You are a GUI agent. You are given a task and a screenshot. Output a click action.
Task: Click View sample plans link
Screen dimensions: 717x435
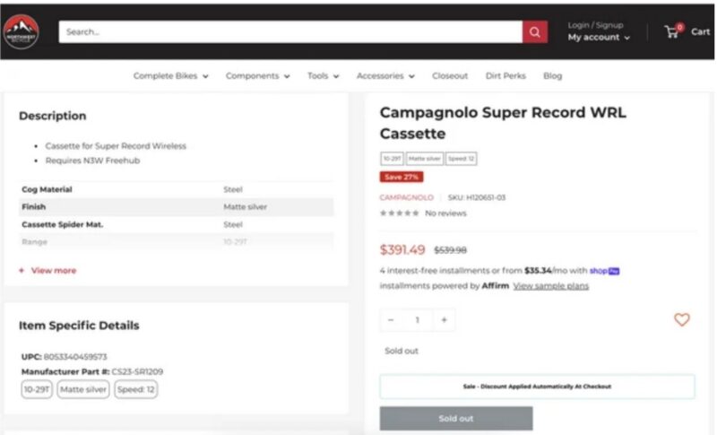click(x=550, y=286)
